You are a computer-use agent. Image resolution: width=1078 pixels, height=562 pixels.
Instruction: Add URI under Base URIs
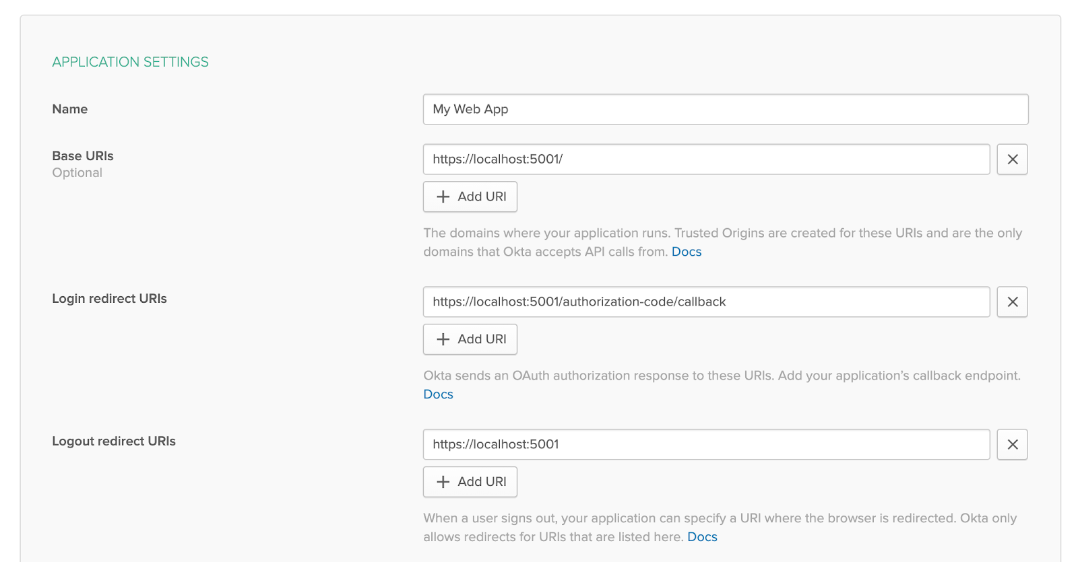pyautogui.click(x=470, y=197)
